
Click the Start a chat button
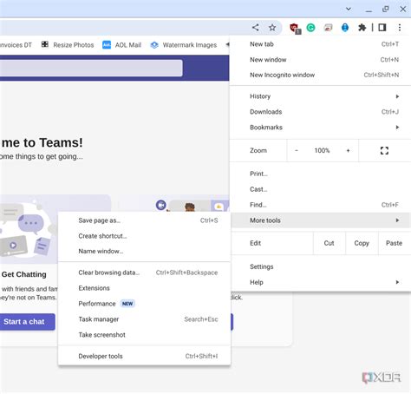27,322
